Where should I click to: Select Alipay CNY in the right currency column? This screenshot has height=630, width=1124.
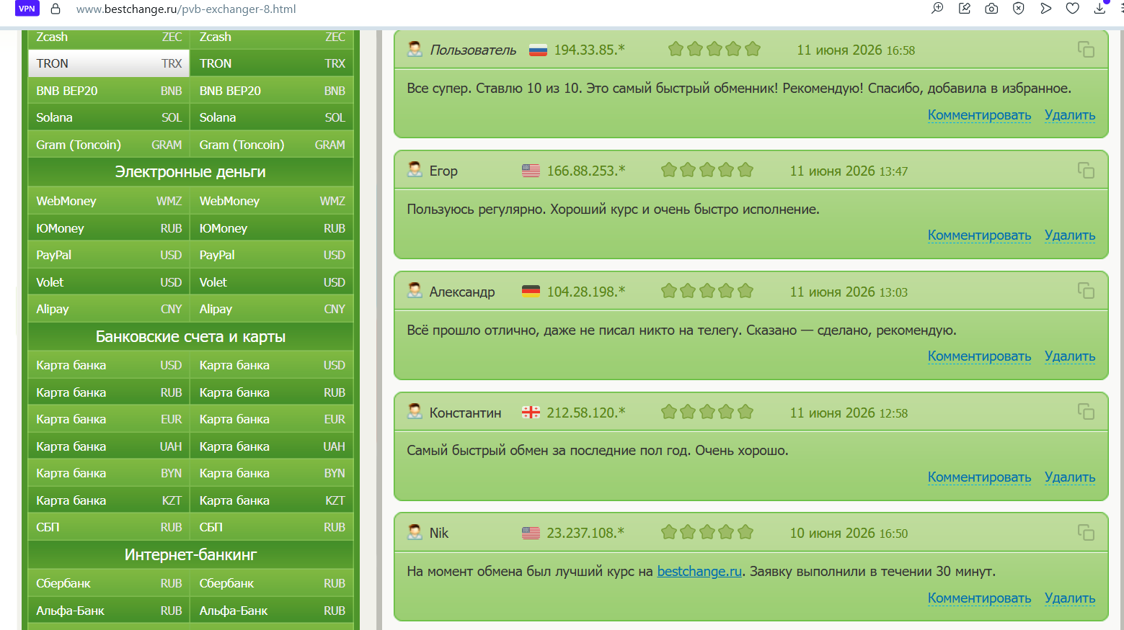272,309
